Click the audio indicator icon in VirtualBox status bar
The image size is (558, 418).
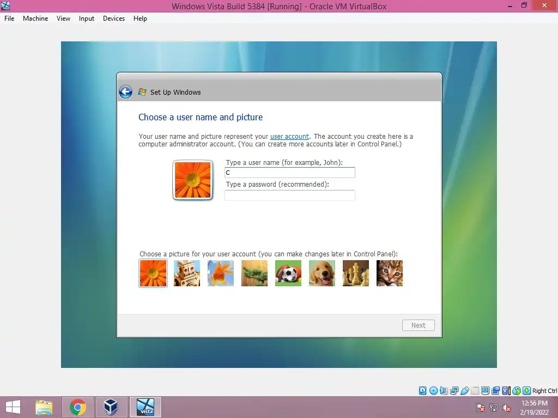point(444,391)
